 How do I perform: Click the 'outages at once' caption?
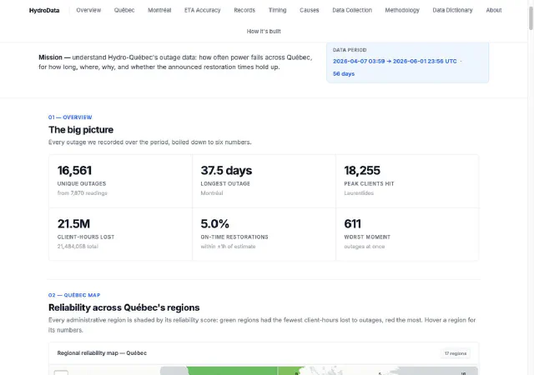click(x=365, y=247)
